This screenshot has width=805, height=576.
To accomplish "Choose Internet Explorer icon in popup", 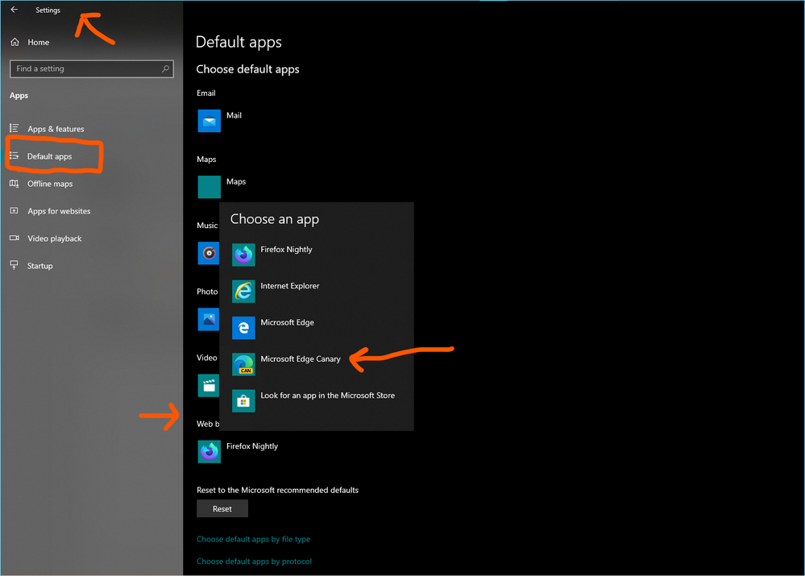I will tap(243, 291).
